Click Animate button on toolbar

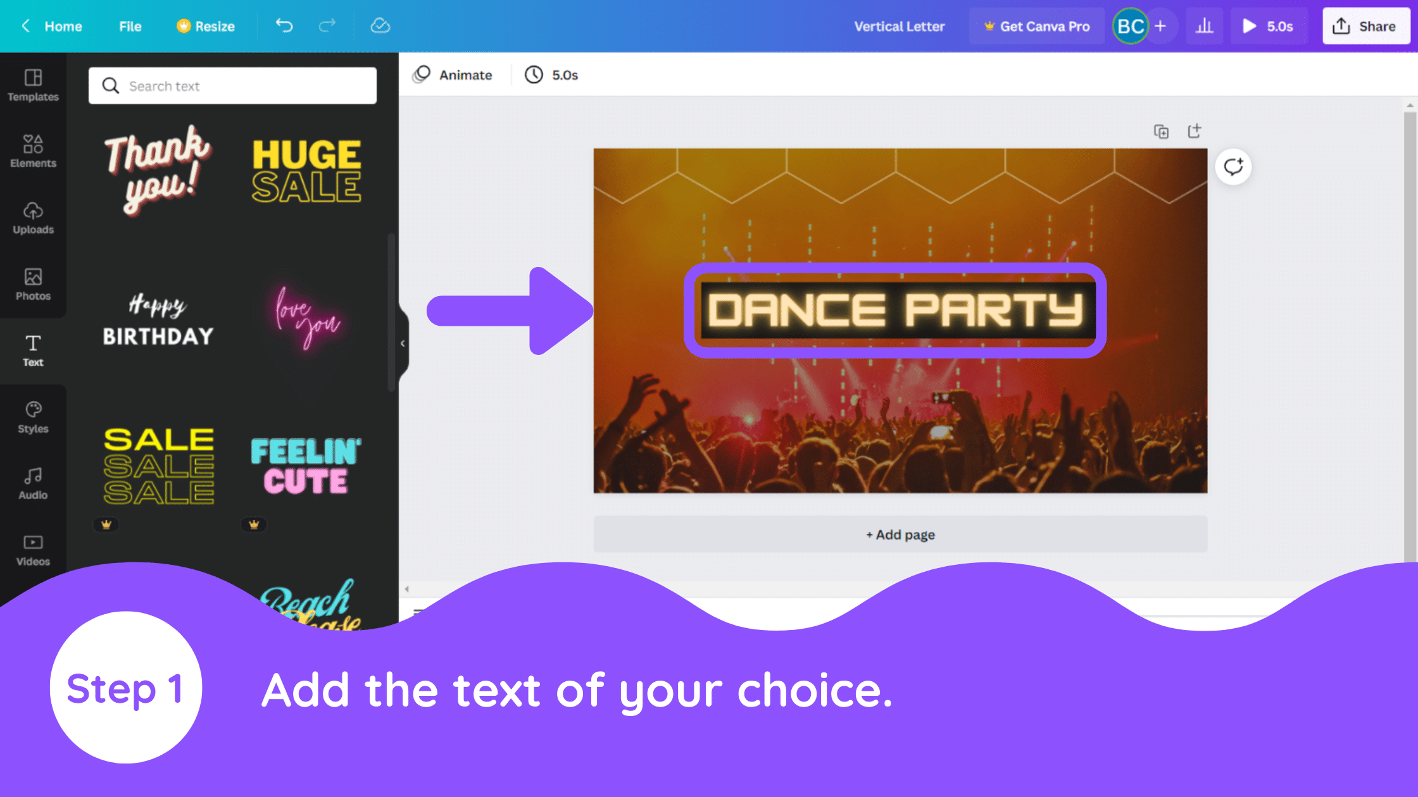(454, 75)
